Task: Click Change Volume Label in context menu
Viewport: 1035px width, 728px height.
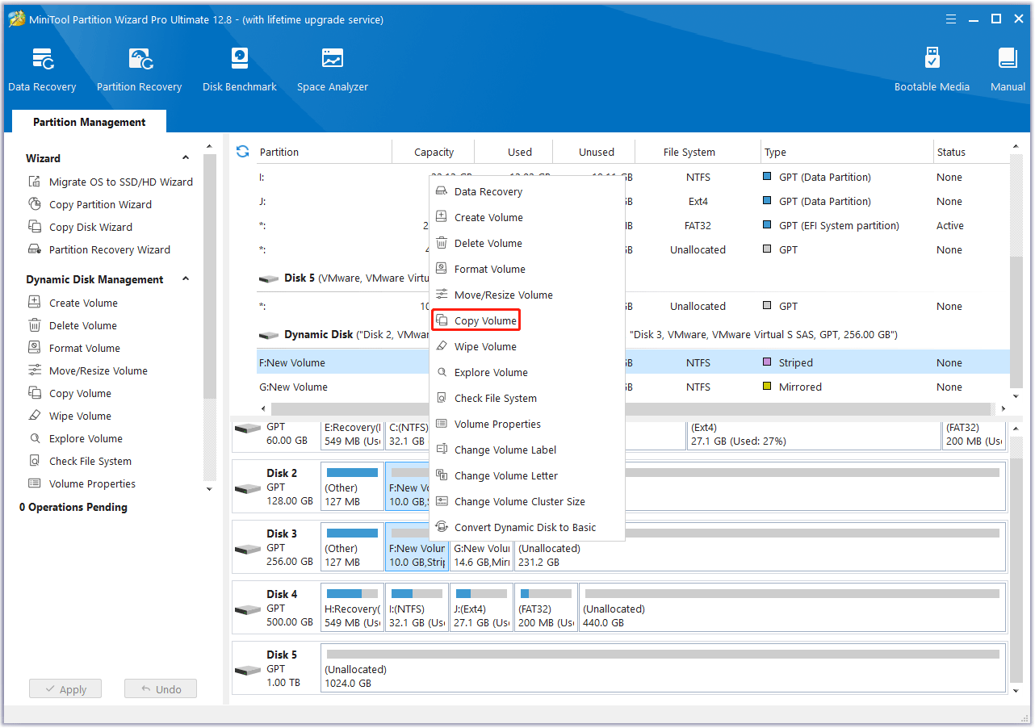Action: (527, 450)
